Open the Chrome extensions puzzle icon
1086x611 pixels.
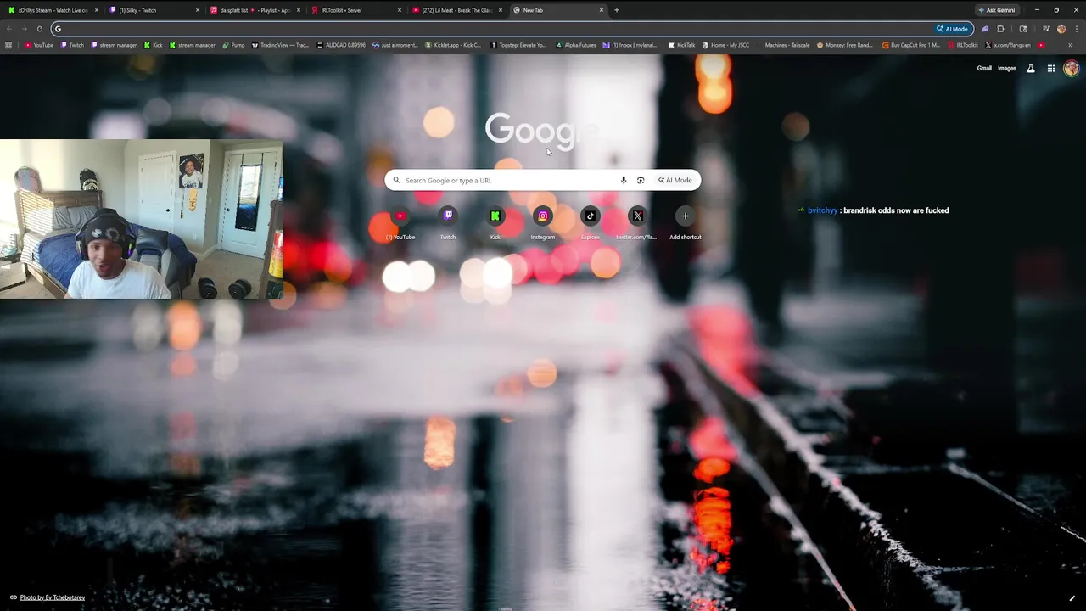point(1000,29)
